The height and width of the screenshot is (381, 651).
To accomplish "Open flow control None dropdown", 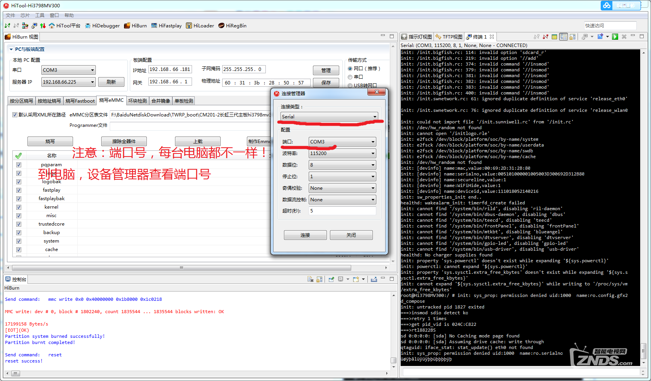I will 342,199.
